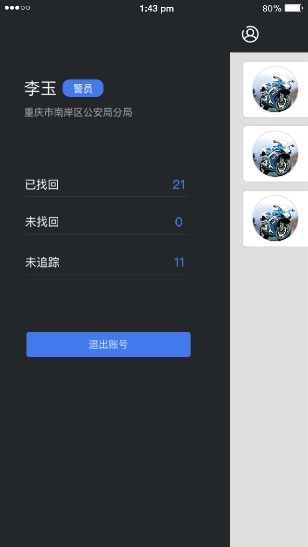Image resolution: width=308 pixels, height=547 pixels.
Task: Tap the 未追踪 count of 11
Action: (x=179, y=262)
